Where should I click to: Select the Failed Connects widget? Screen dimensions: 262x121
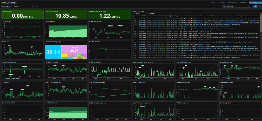(23, 14)
